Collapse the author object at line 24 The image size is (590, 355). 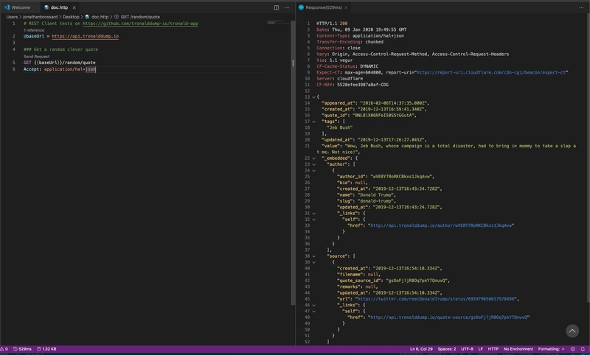pyautogui.click(x=314, y=171)
